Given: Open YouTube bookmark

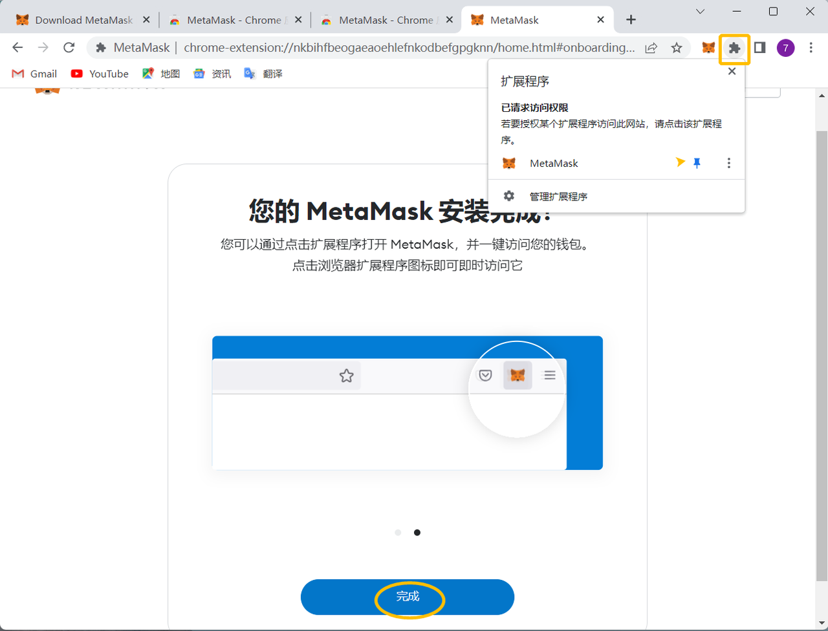Looking at the screenshot, I should click(100, 74).
